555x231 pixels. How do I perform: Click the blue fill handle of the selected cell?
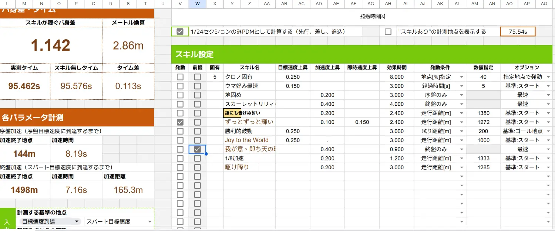coord(206,154)
